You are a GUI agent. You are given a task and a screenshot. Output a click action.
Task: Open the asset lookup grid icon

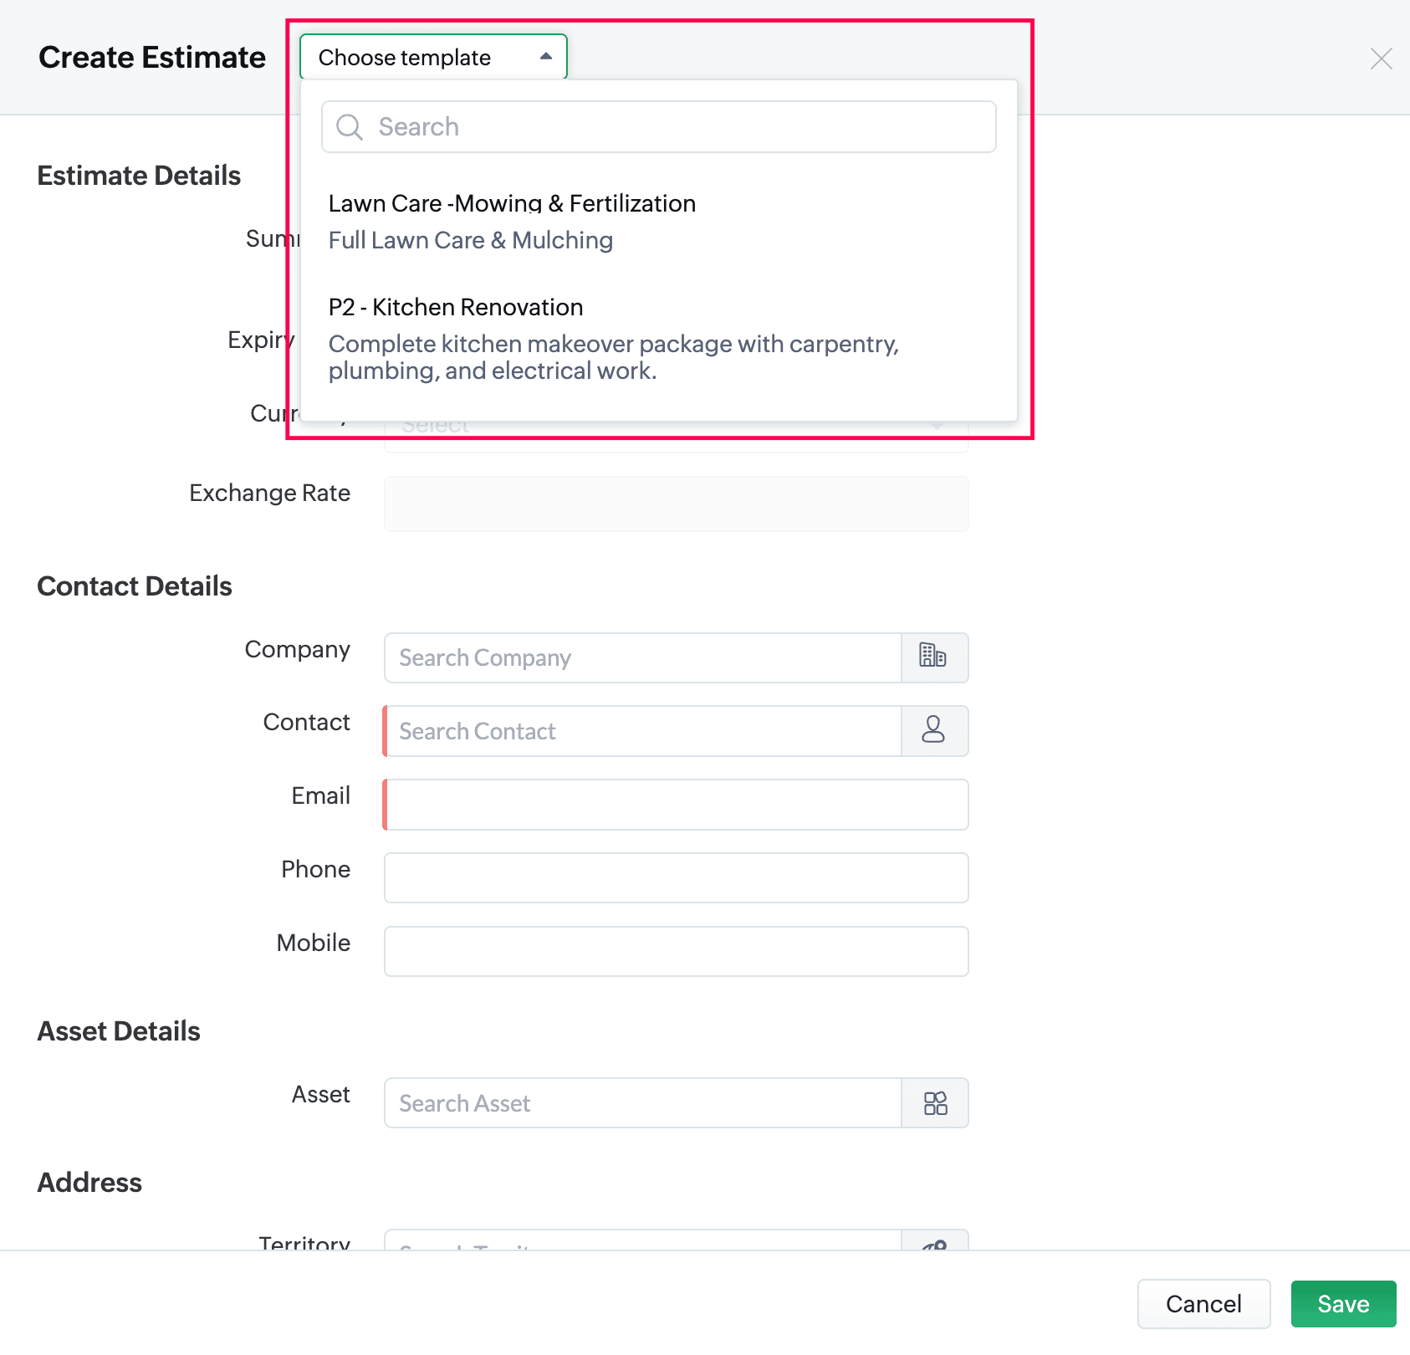pos(934,1103)
